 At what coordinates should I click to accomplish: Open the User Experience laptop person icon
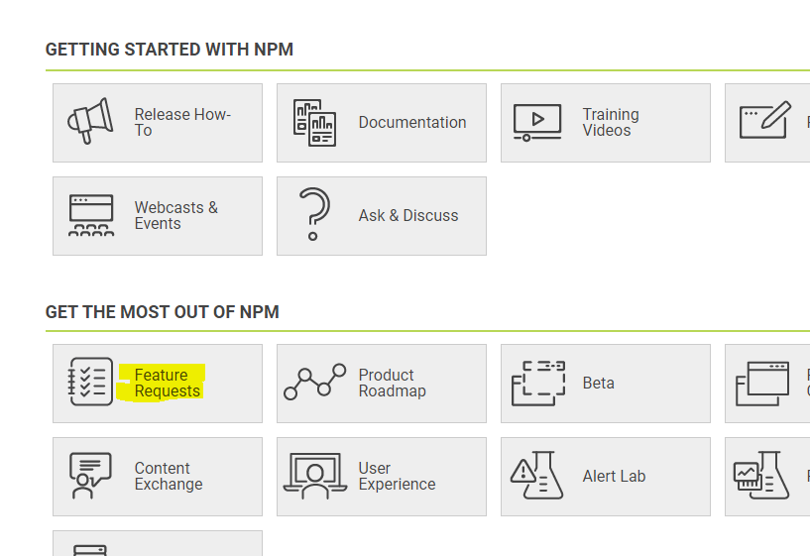click(314, 476)
